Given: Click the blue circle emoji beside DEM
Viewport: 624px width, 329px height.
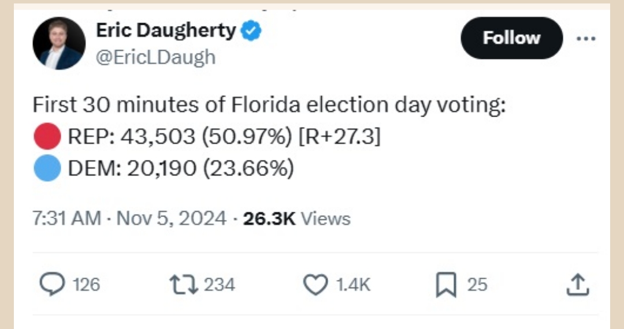Looking at the screenshot, I should point(47,169).
